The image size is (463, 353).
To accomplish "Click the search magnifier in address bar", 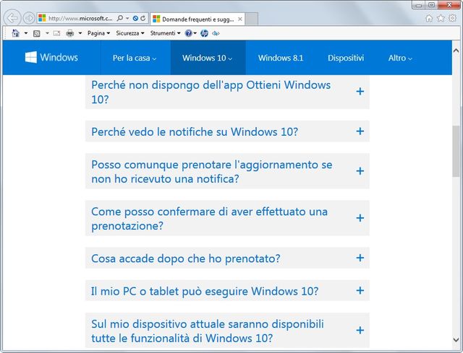I will [120, 18].
